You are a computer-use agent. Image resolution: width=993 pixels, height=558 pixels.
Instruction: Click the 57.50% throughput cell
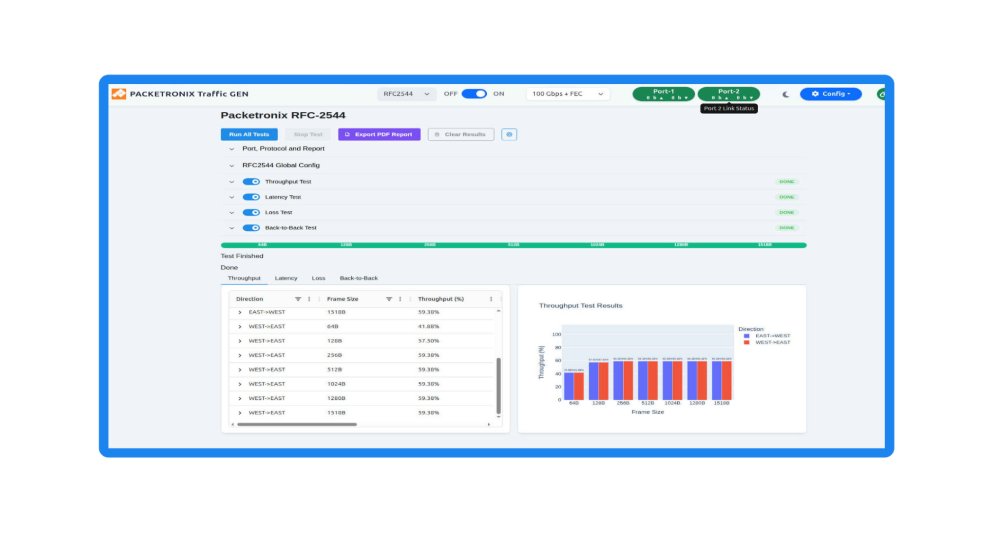[429, 341]
